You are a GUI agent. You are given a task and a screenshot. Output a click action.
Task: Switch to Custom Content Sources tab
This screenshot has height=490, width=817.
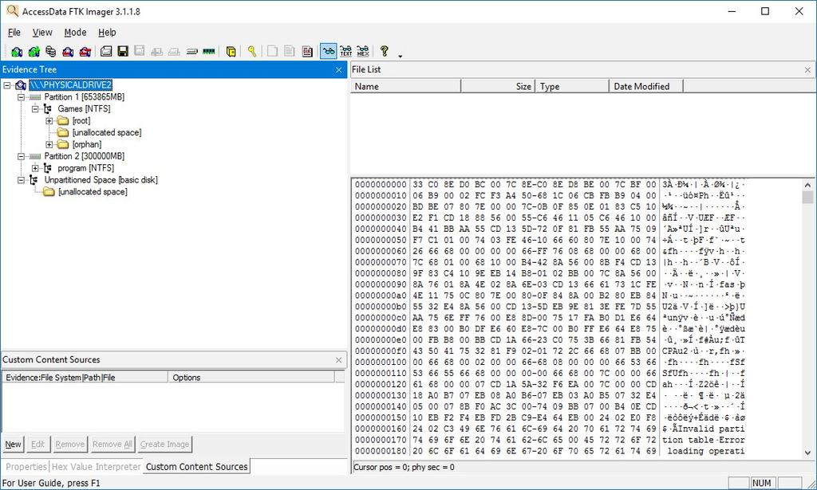tap(196, 467)
